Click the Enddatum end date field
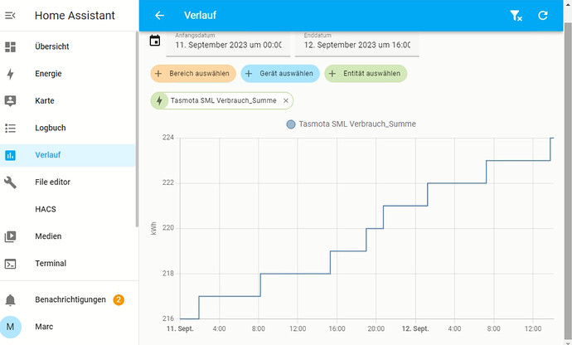Screen dimensions: 572x345 point(356,42)
